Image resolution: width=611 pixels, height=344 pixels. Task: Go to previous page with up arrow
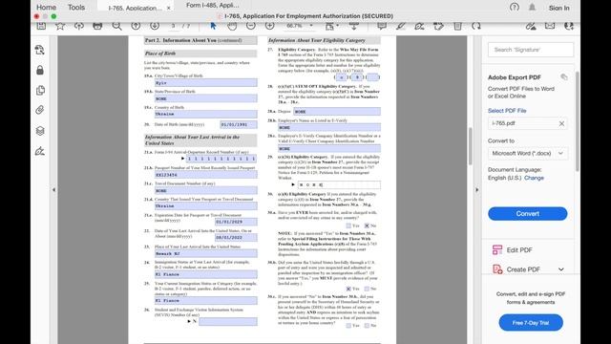coord(136,26)
